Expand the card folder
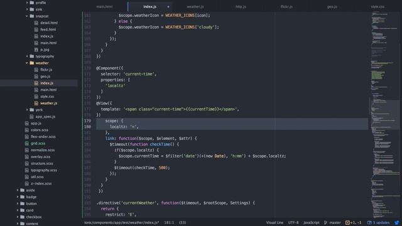 (18, 210)
